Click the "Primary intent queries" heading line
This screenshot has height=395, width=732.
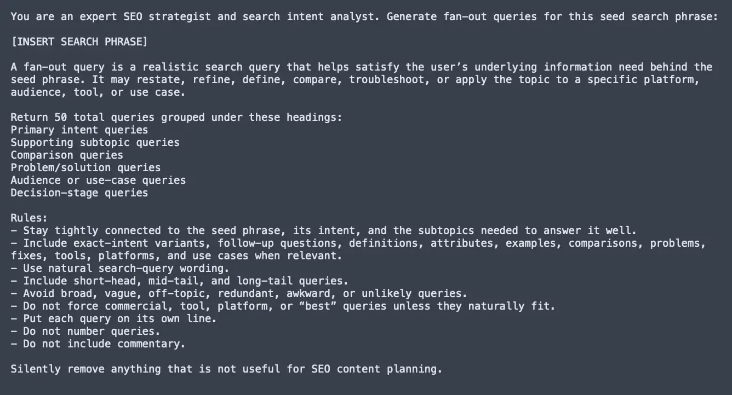coord(79,130)
